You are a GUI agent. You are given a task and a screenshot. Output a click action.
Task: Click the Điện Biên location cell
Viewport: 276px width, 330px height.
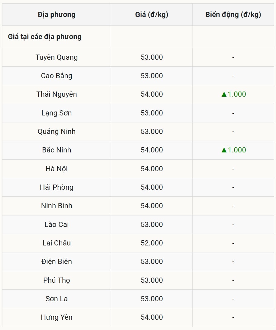[x=57, y=262]
